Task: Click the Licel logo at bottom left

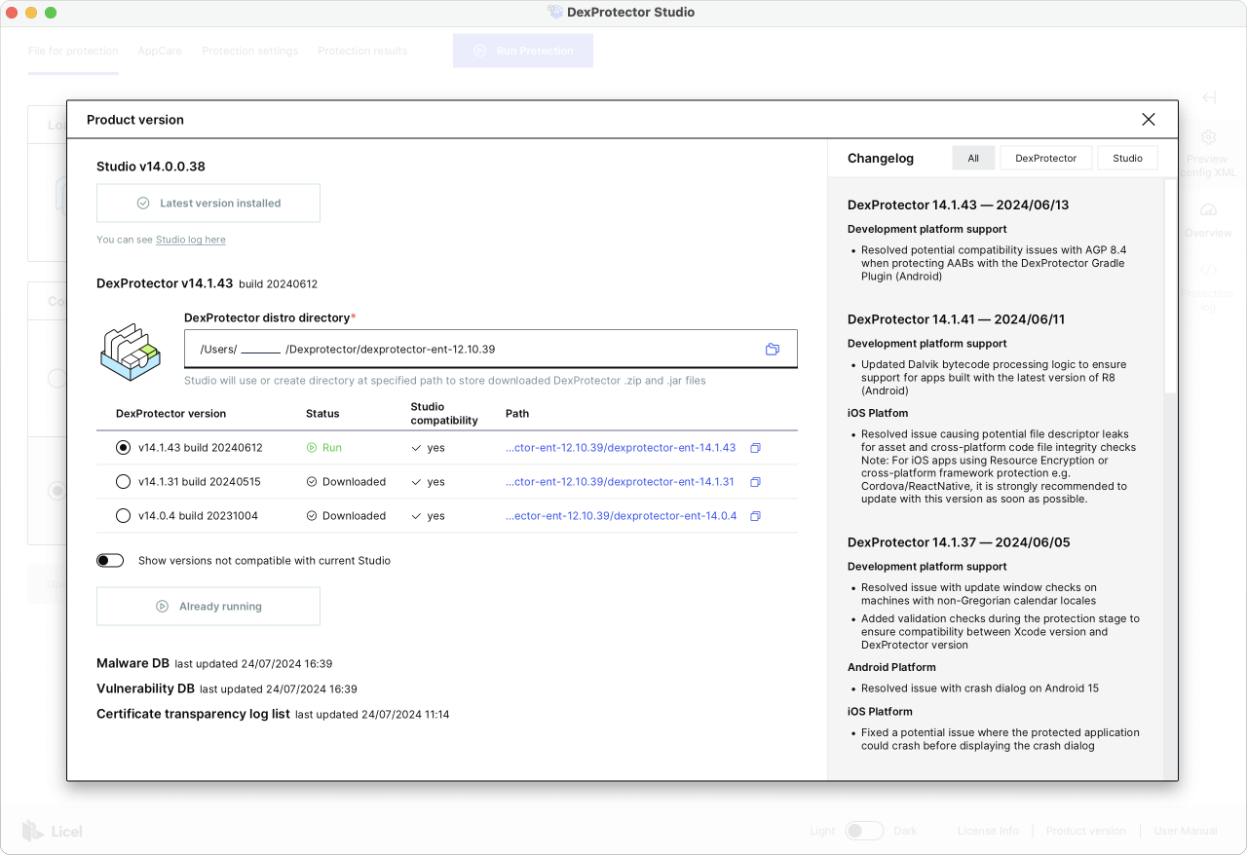Action: (53, 831)
